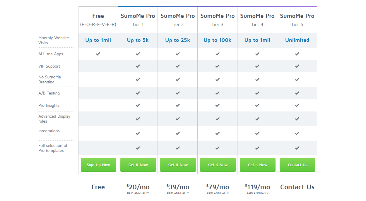366x201 pixels.
Task: Select the Unlimited visits cell
Action: tap(297, 40)
